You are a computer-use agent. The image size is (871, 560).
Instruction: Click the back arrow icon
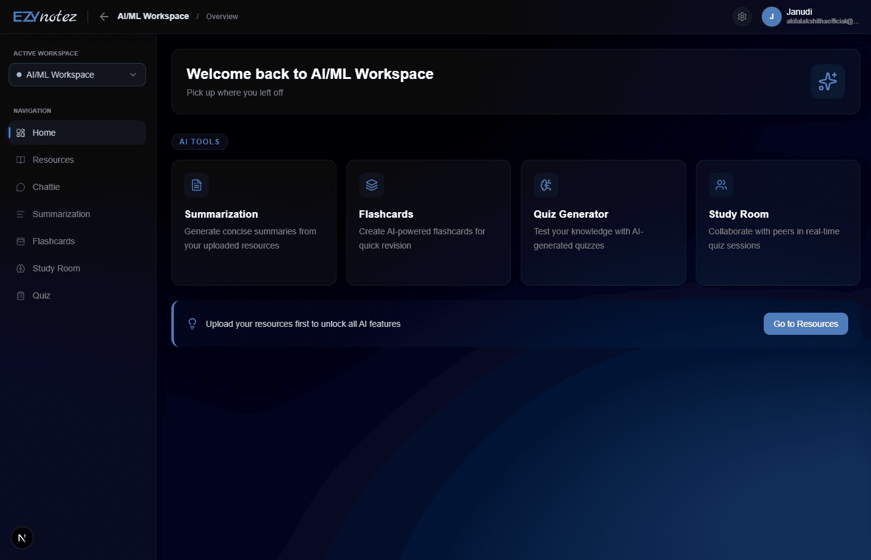(x=104, y=17)
